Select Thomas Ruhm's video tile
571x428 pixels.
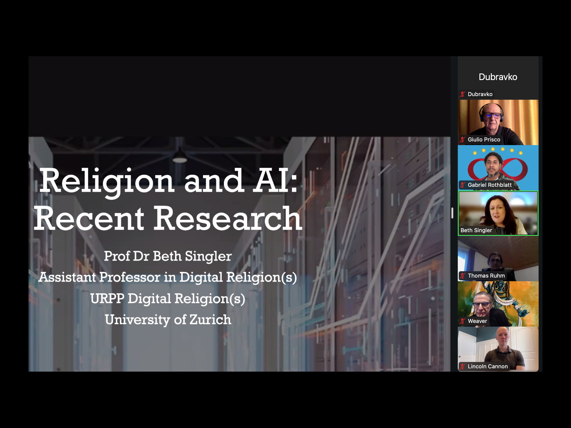click(498, 257)
